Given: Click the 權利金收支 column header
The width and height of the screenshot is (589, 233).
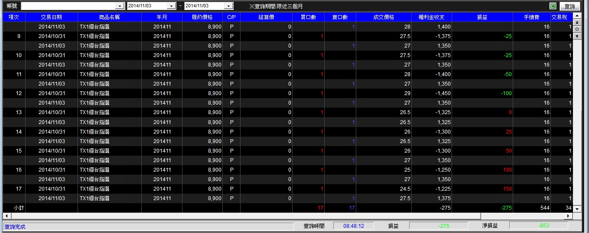Looking at the screenshot, I should coord(432,17).
